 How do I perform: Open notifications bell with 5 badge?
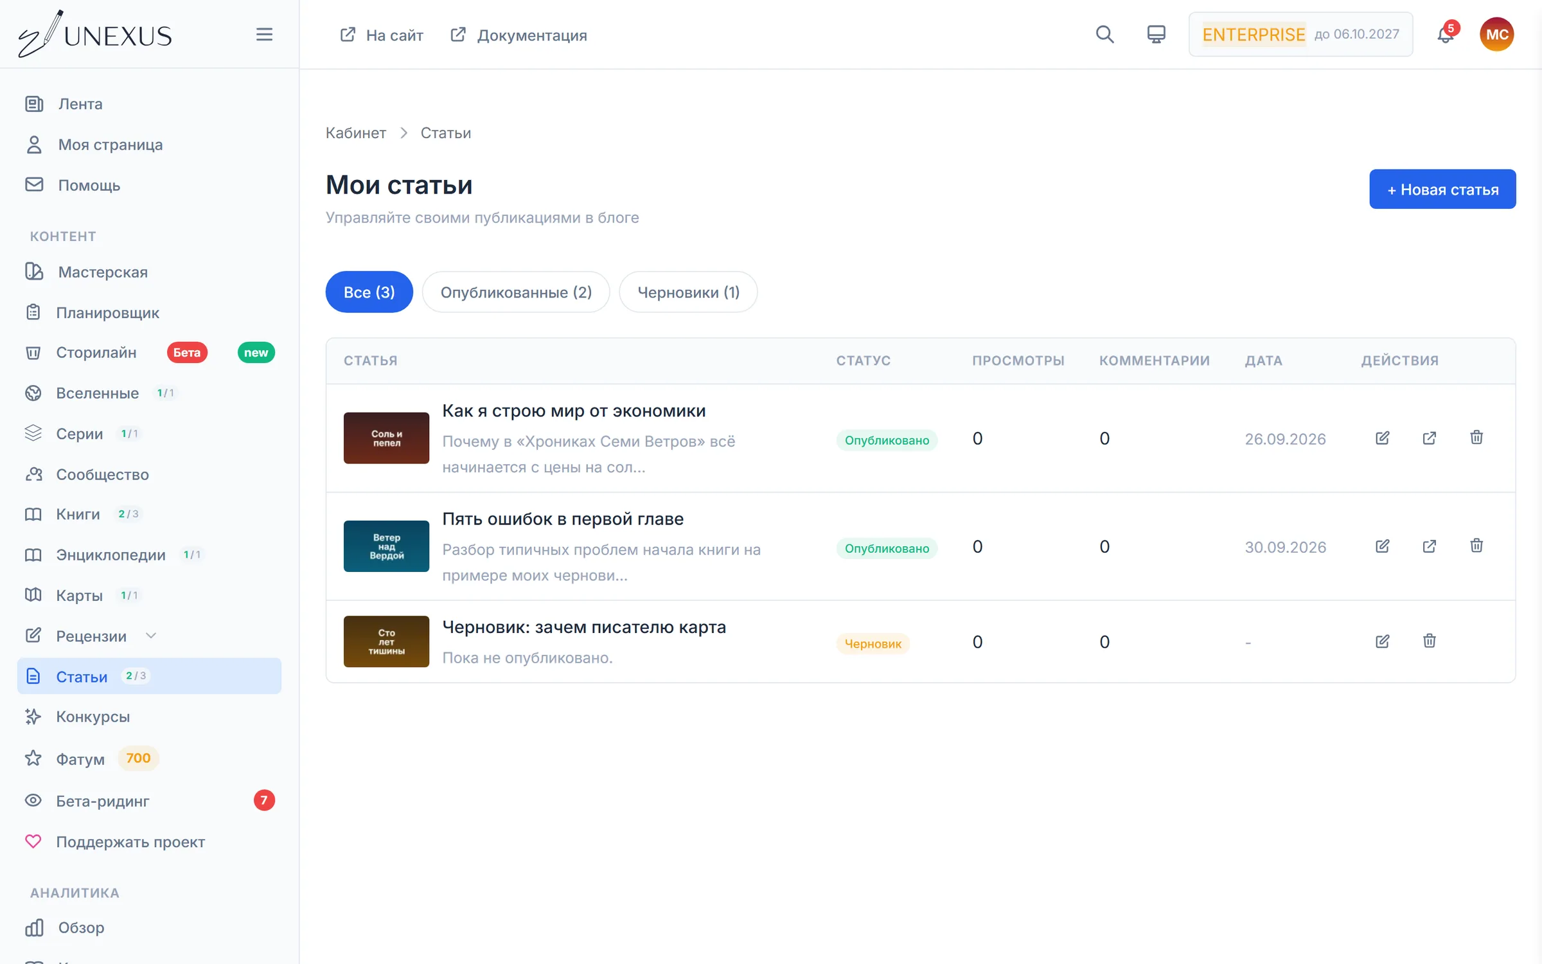[1445, 34]
